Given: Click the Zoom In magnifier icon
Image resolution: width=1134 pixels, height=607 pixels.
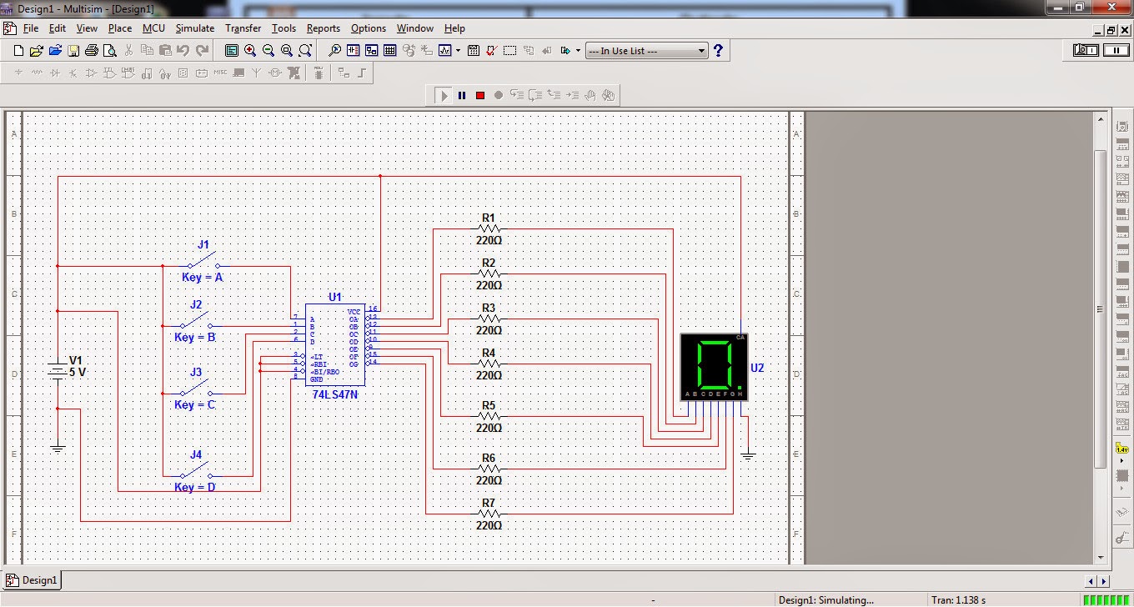Looking at the screenshot, I should [250, 51].
